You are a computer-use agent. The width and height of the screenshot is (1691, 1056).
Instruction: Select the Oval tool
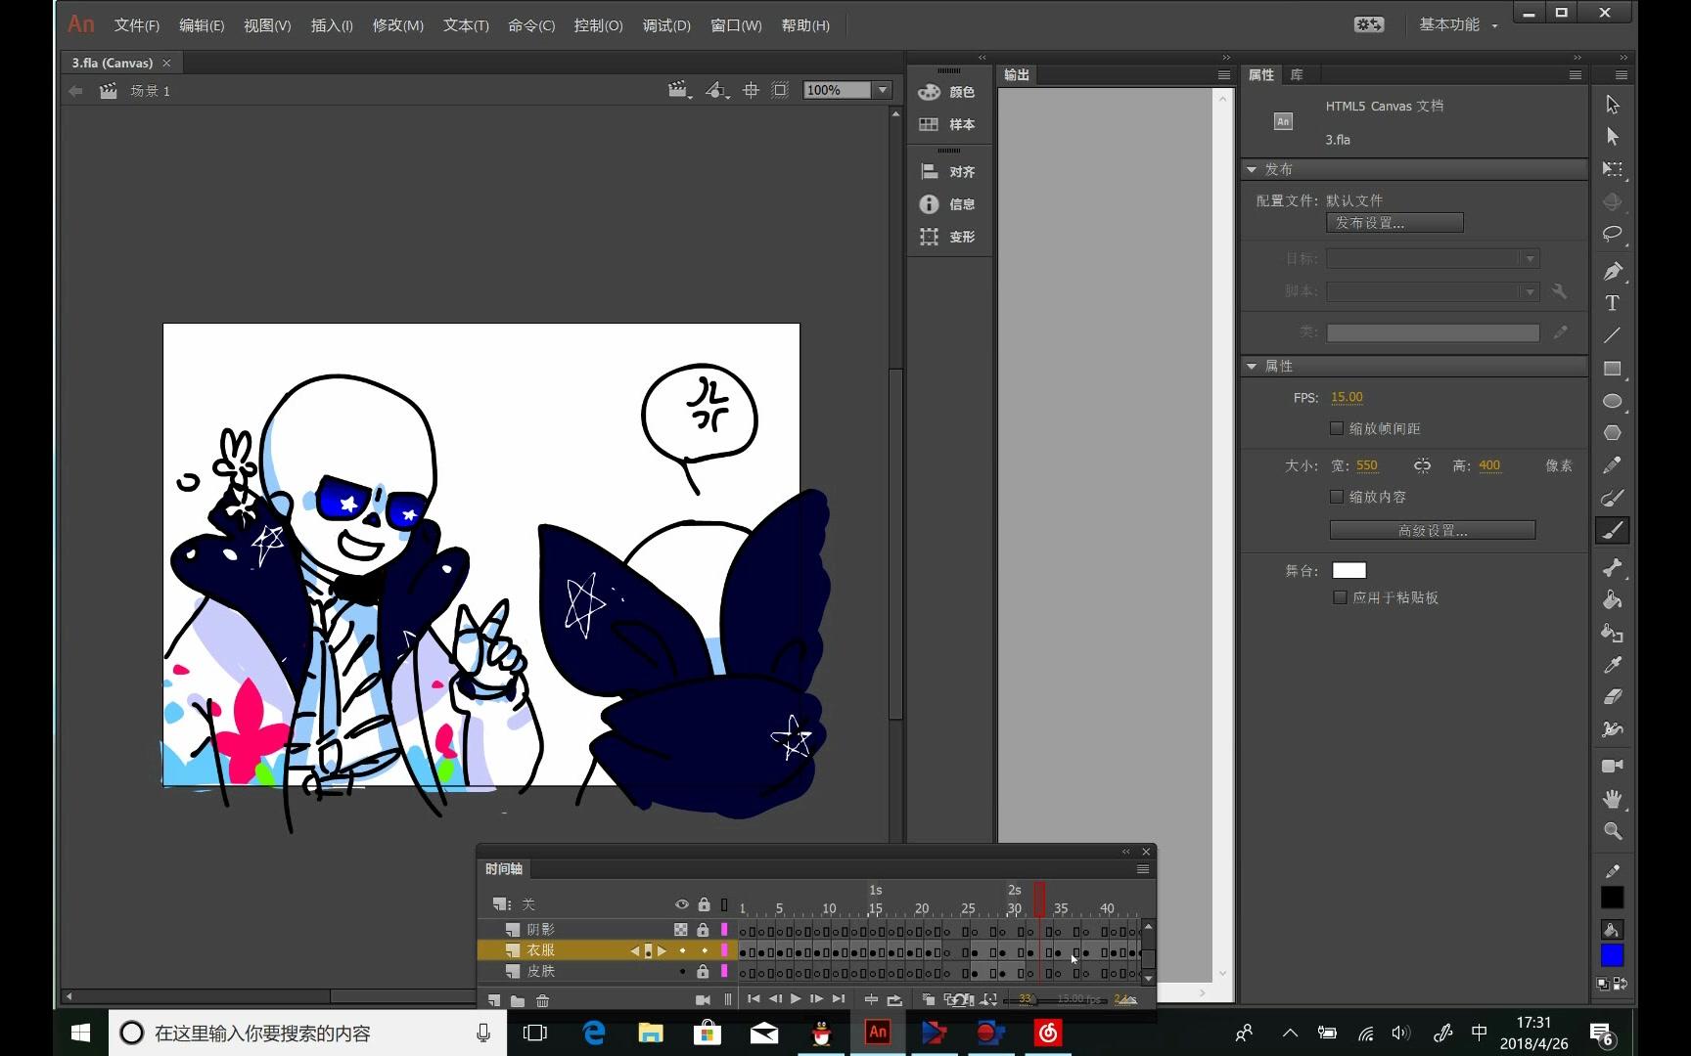(x=1613, y=401)
